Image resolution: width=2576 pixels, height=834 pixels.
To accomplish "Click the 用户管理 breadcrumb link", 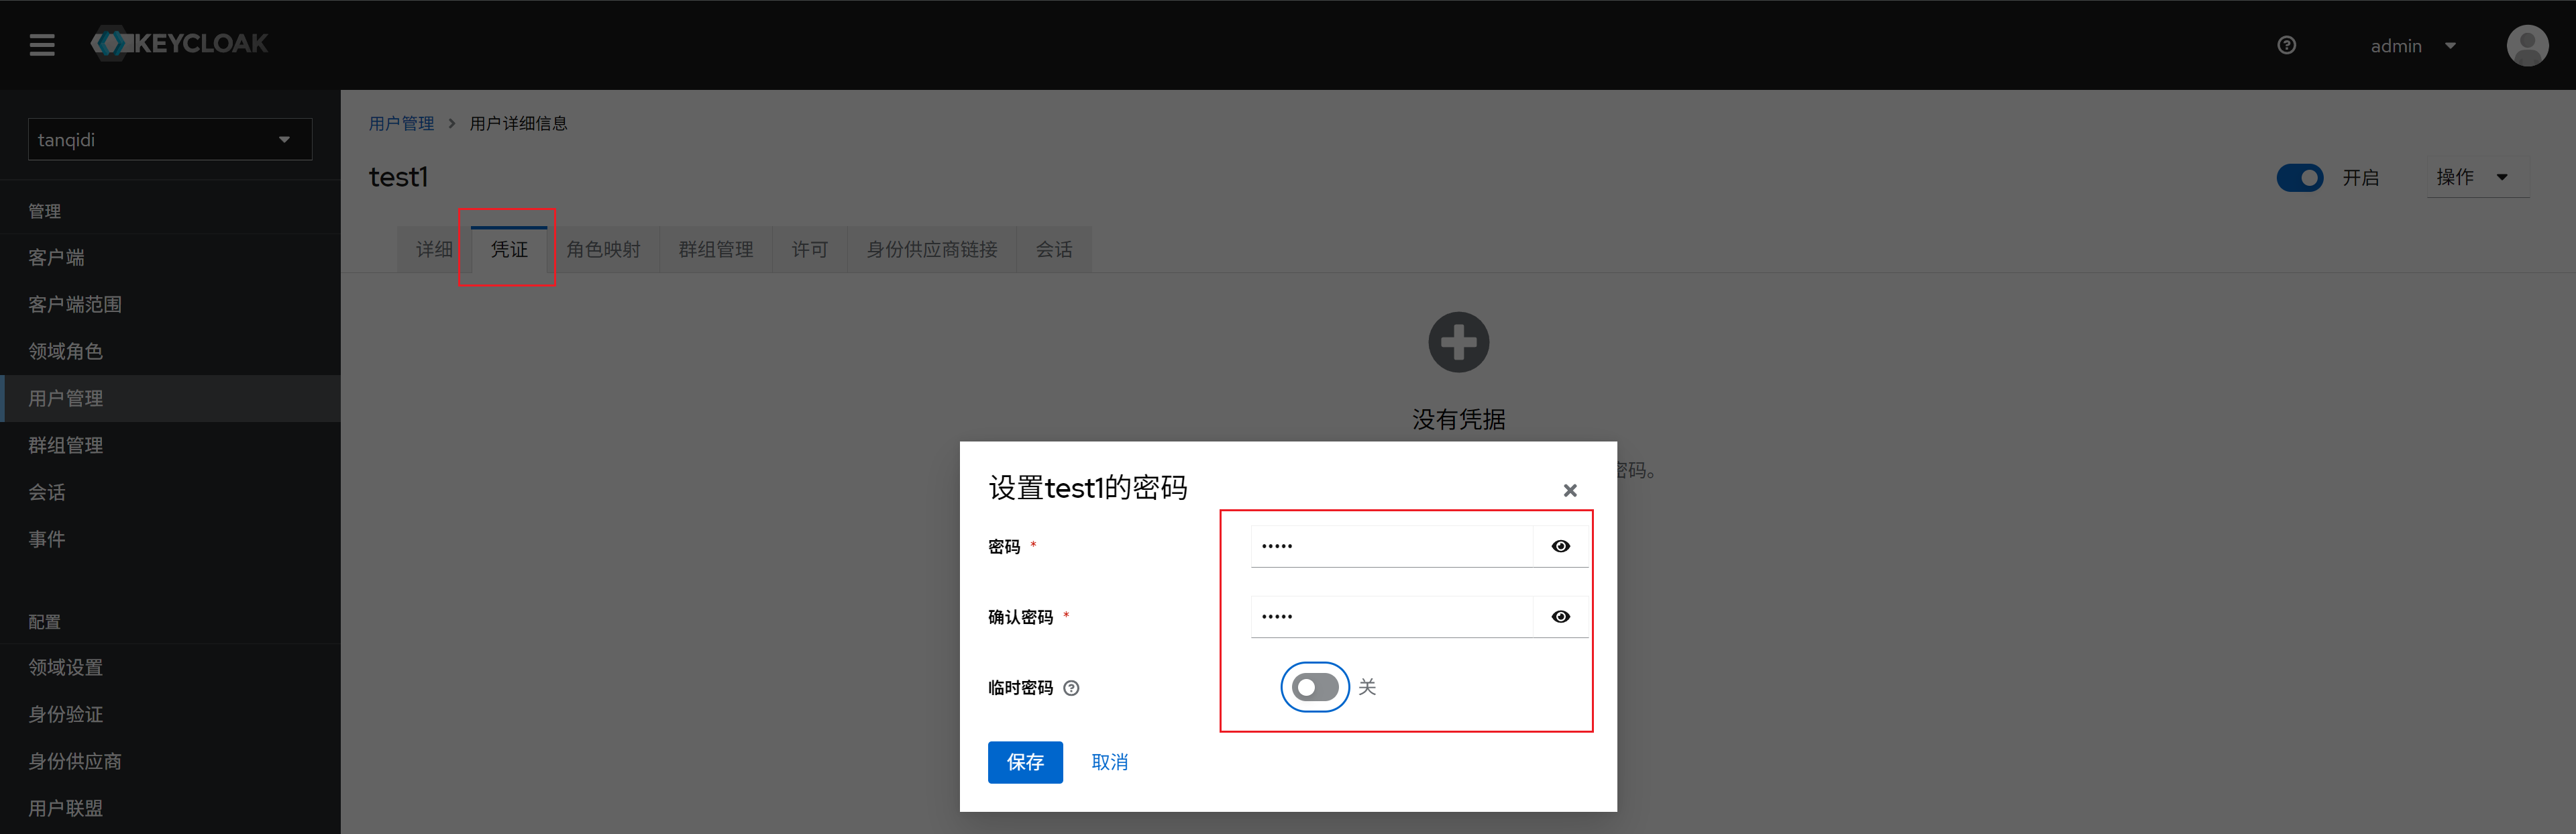I will [401, 124].
